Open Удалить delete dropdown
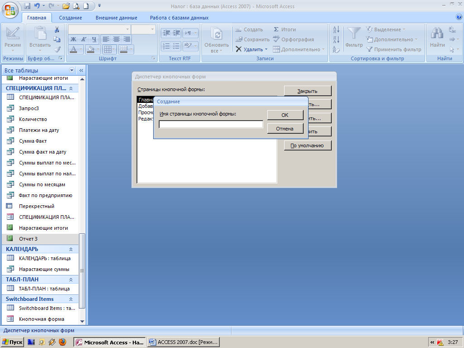The height and width of the screenshot is (348, 464). (266, 49)
